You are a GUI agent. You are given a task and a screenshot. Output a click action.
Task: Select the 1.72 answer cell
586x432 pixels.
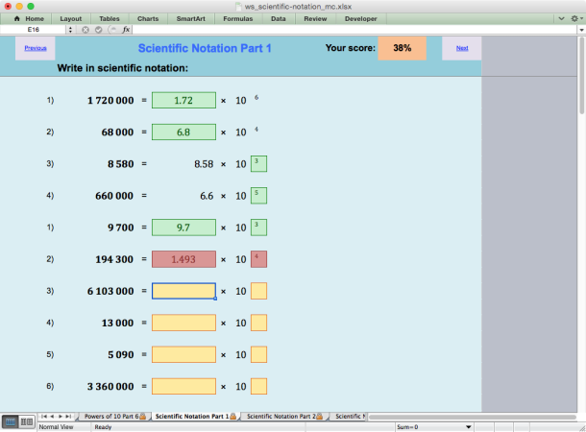[183, 100]
